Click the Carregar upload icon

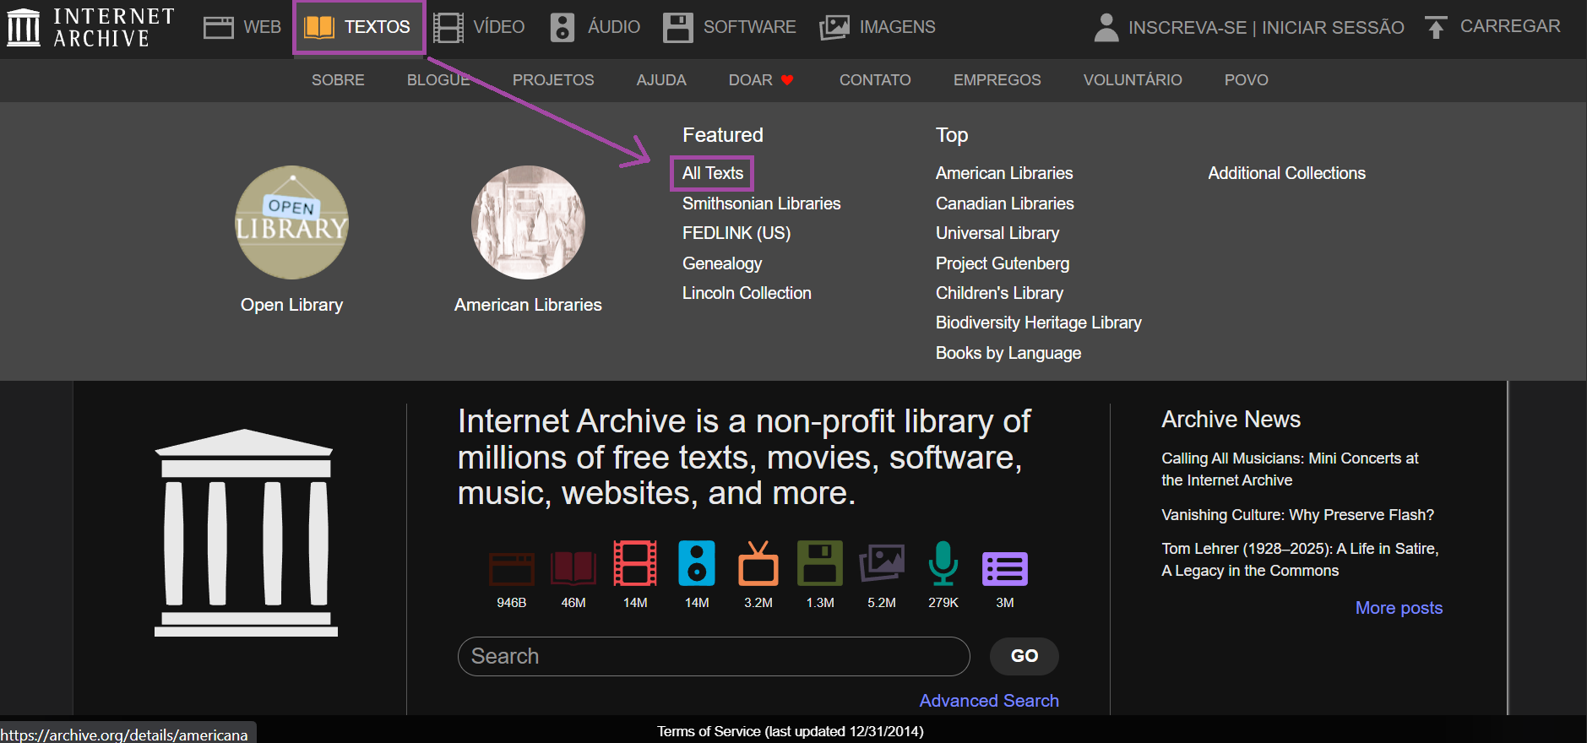tap(1436, 27)
